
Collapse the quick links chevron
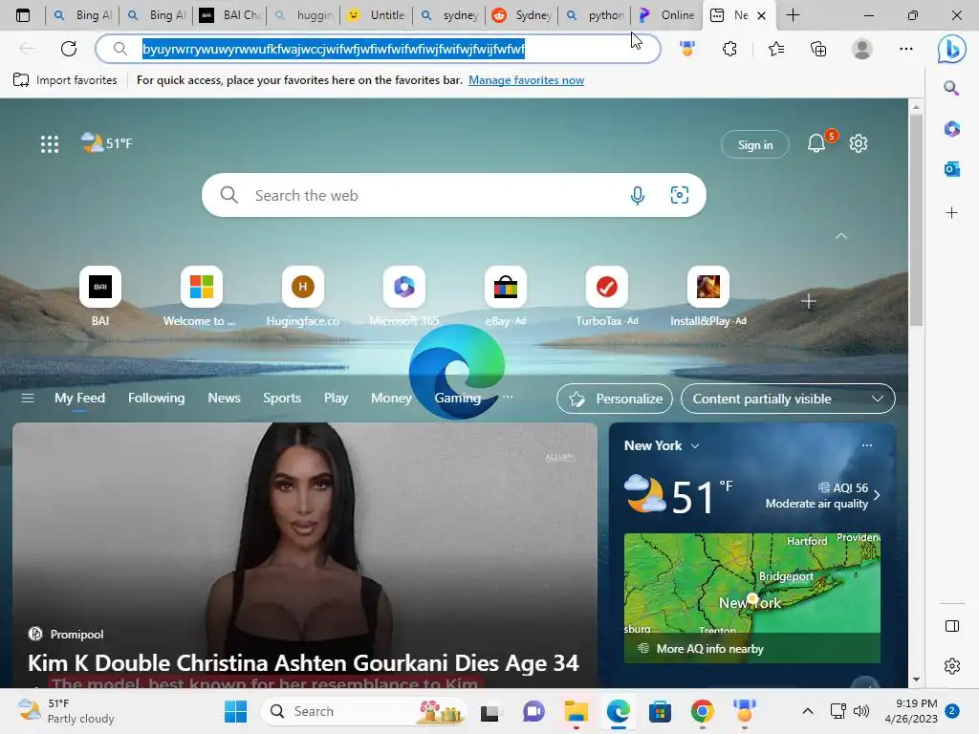841,236
